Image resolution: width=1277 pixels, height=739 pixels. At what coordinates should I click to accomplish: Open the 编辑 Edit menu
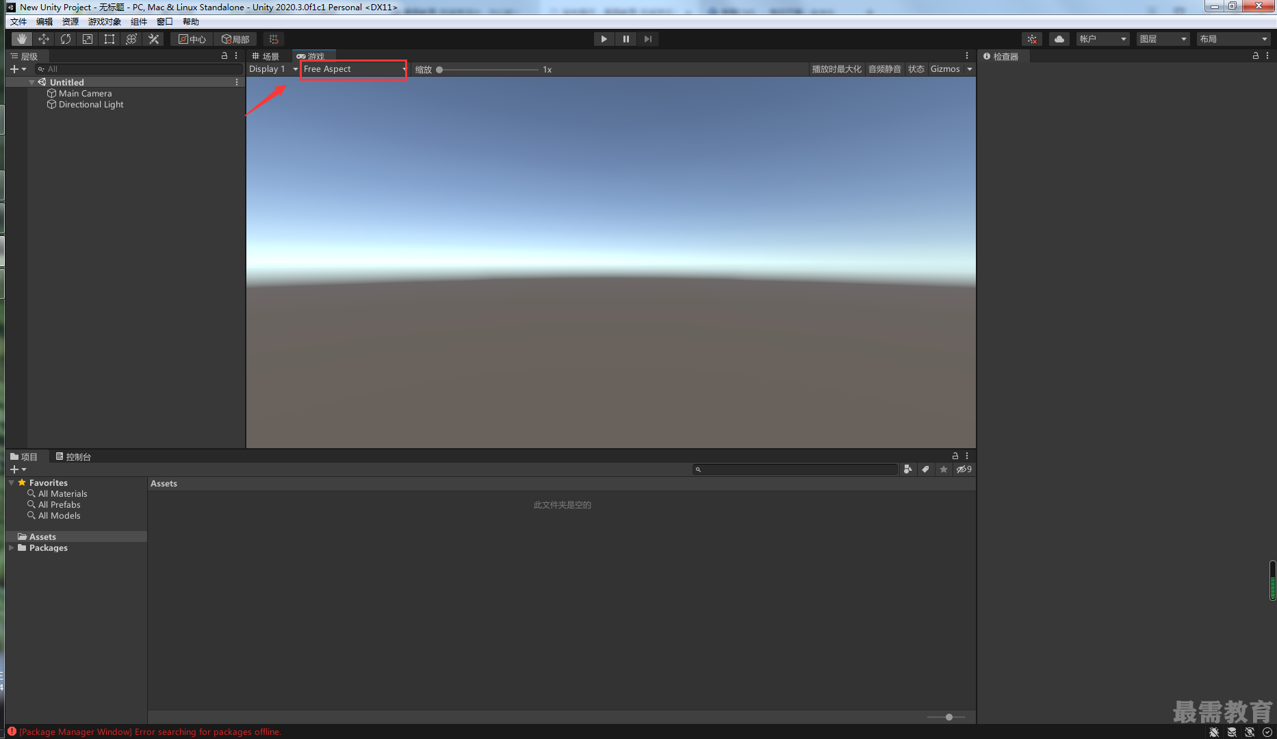(x=44, y=22)
